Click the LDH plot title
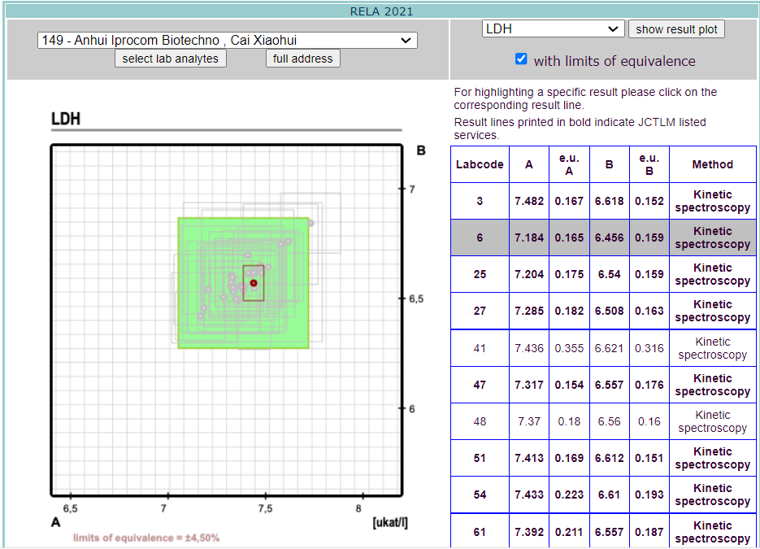 pyautogui.click(x=66, y=119)
